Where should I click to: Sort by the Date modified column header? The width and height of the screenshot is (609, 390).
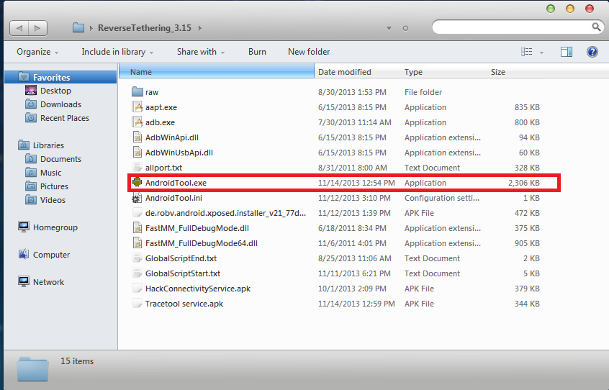(x=357, y=72)
